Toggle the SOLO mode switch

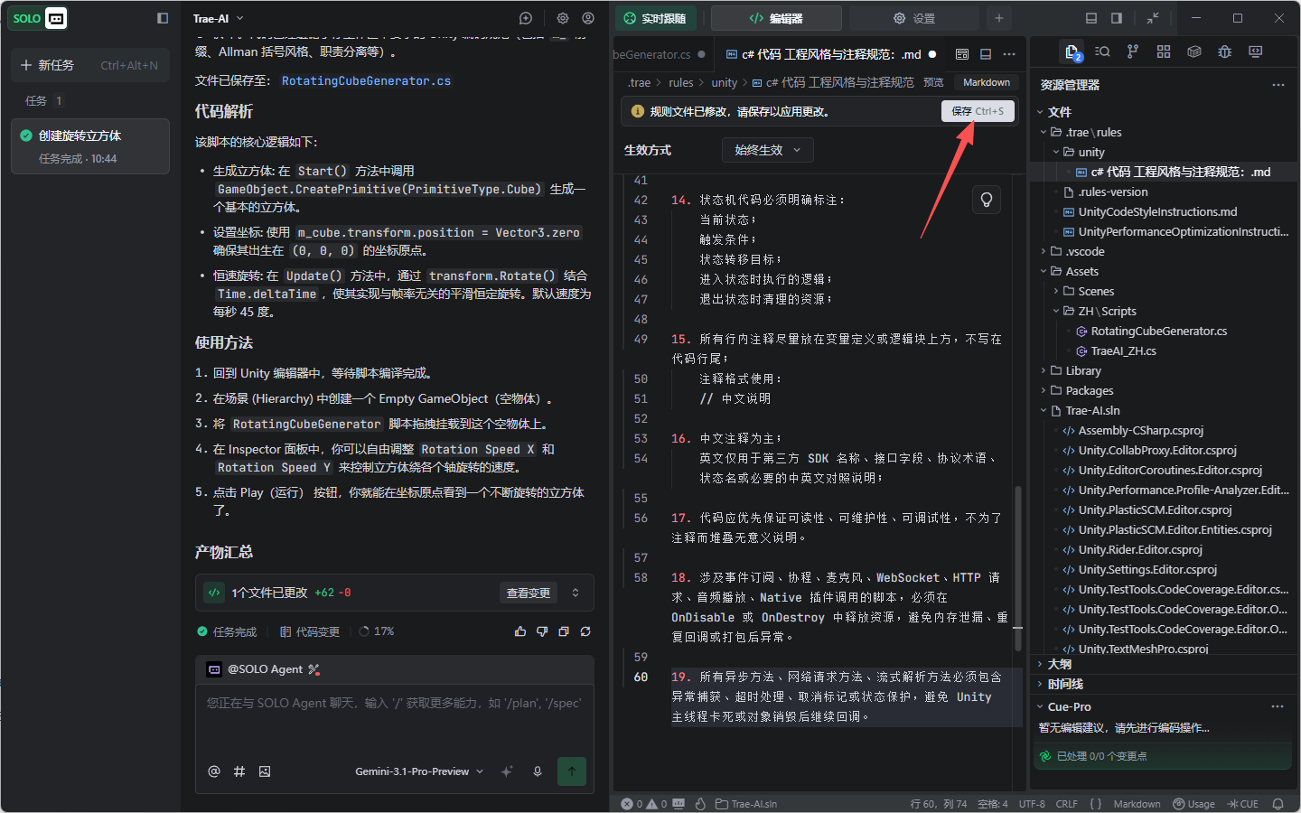tap(38, 18)
